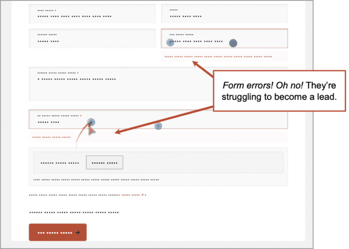349x249 pixels.
Task: Focus the red-outlined field in the right column
Action: tap(224, 38)
